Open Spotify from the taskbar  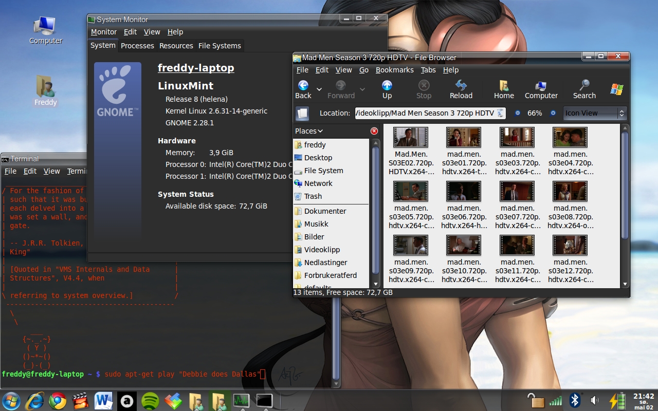(150, 401)
